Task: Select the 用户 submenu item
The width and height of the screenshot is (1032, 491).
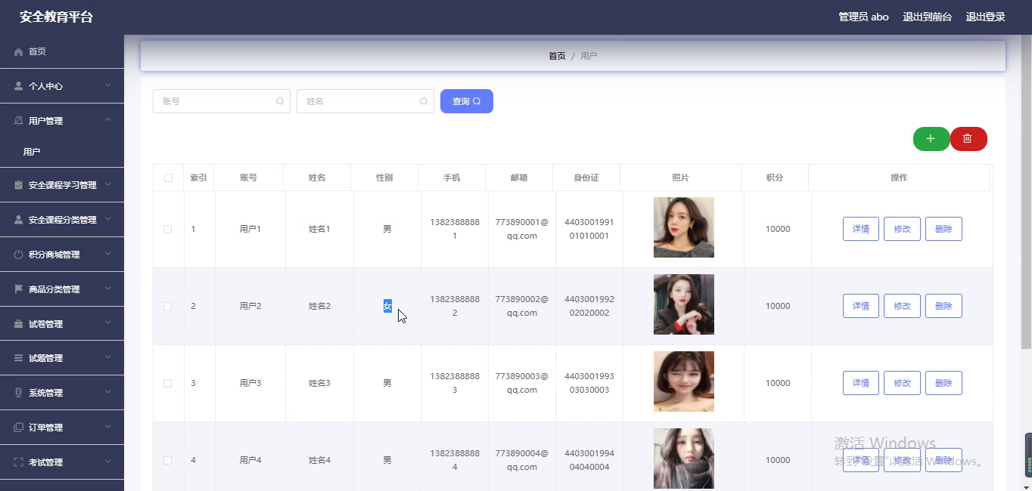Action: (62, 152)
